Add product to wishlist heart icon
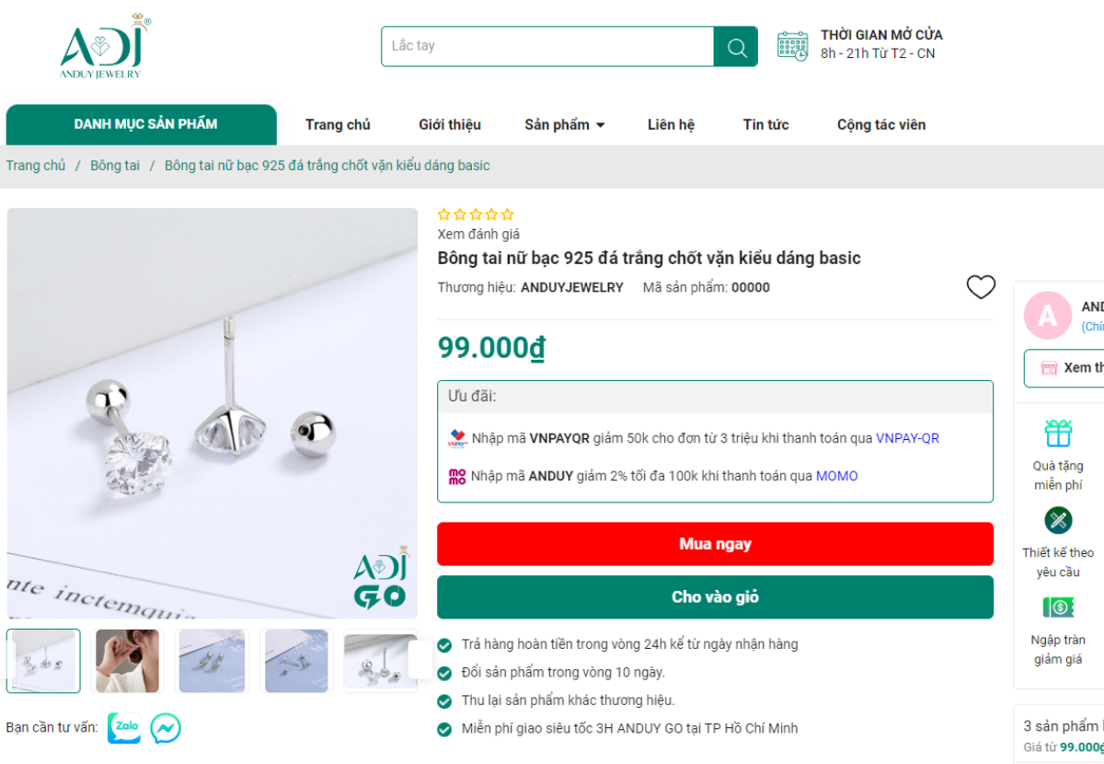 pyautogui.click(x=981, y=287)
